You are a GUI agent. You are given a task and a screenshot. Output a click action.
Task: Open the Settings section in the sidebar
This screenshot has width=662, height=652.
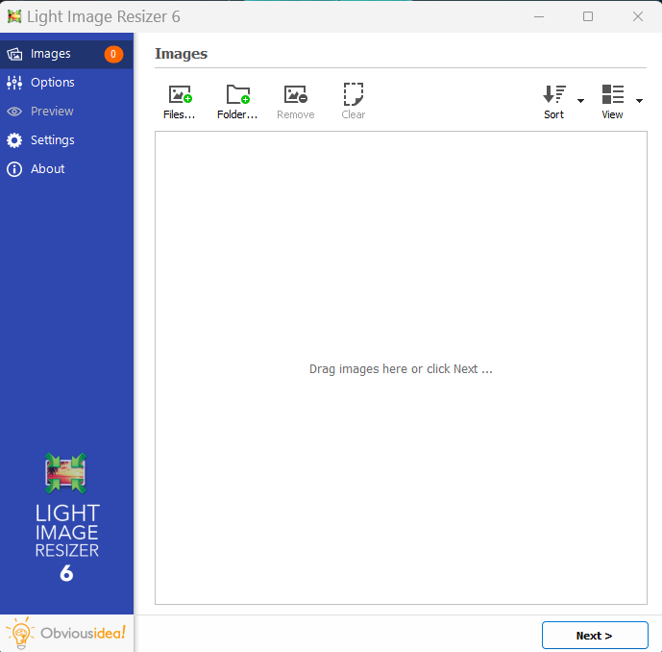pos(66,139)
